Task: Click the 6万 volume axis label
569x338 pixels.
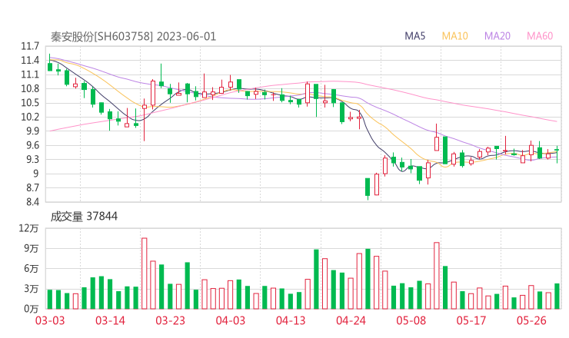Action: pos(32,269)
